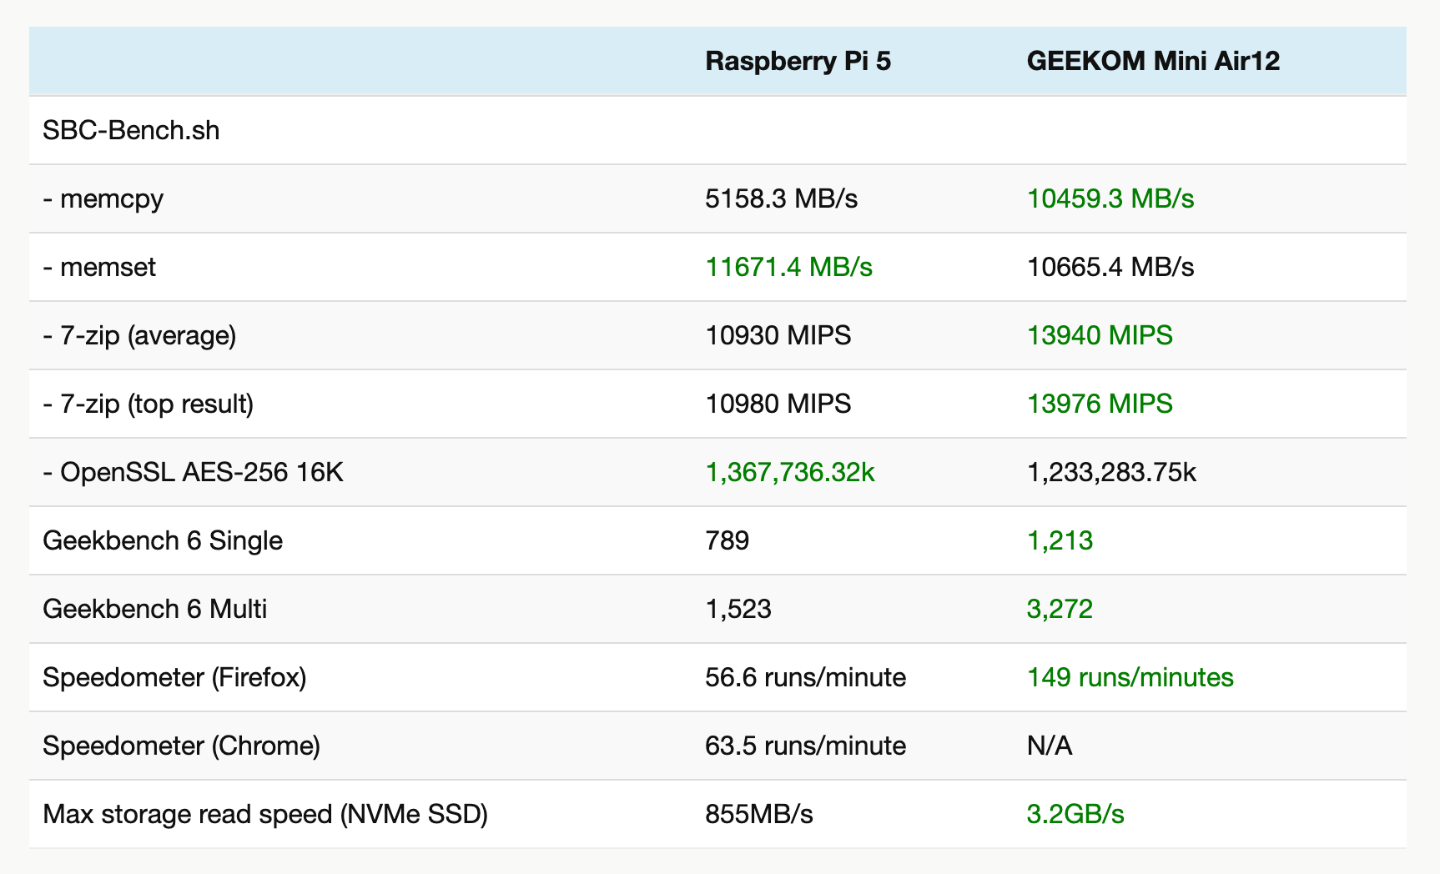This screenshot has width=1440, height=874.
Task: Select the '855MB/s' value
Action: pyautogui.click(x=758, y=814)
